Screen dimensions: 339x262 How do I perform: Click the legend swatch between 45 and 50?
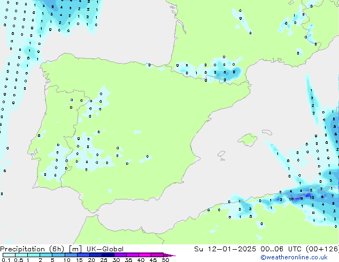(x=157, y=255)
